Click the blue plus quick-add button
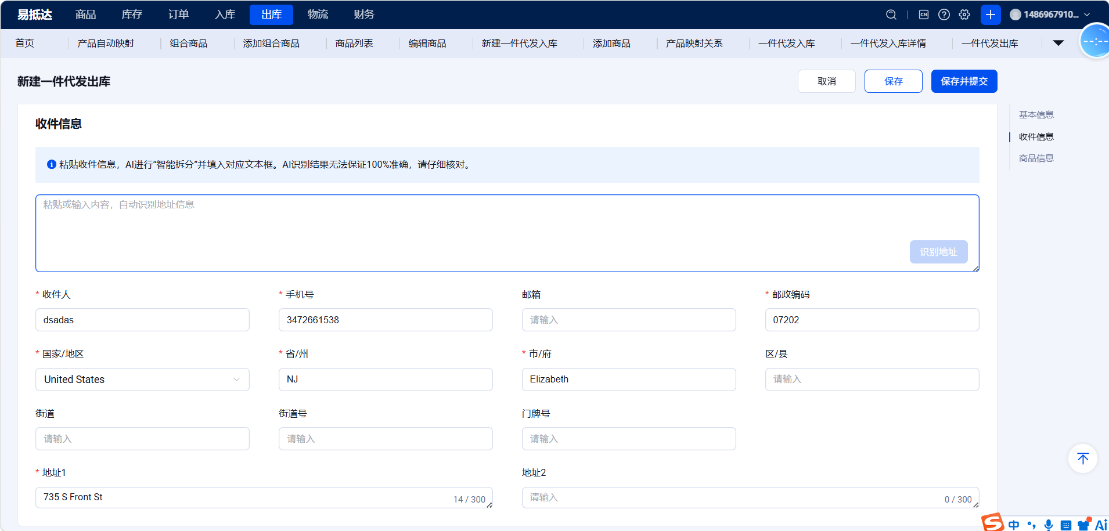 [x=991, y=15]
